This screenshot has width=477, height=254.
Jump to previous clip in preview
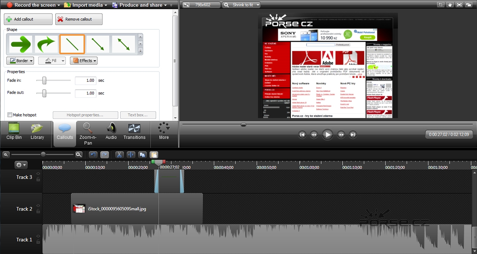302,135
